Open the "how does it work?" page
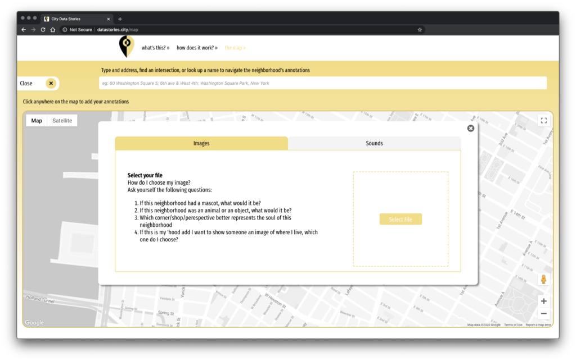The width and height of the screenshot is (576, 361). click(197, 48)
